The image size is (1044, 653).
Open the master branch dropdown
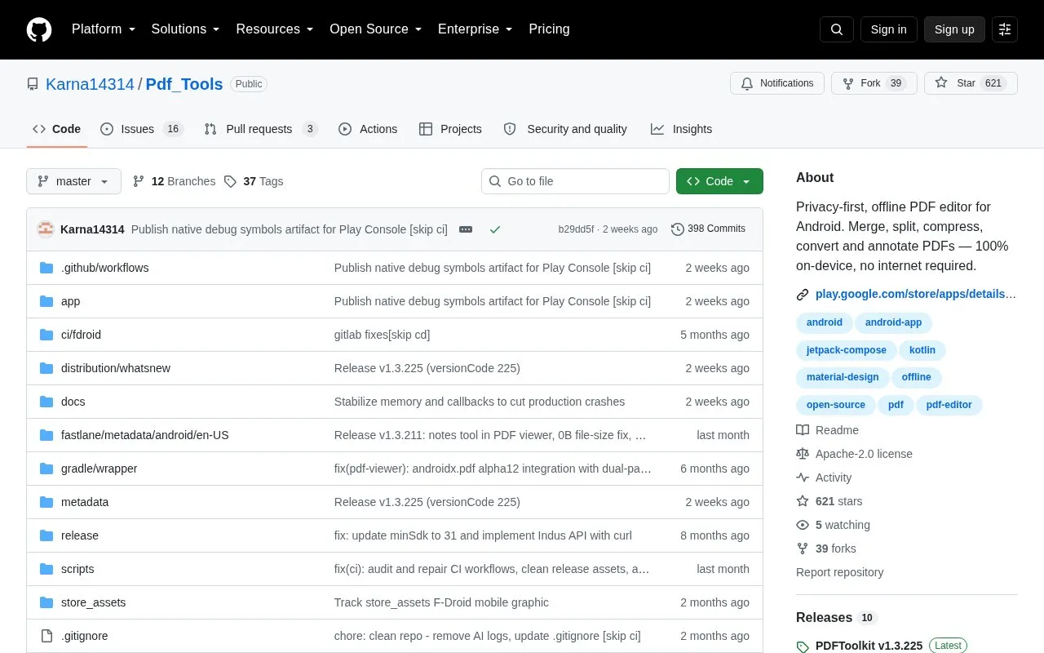pyautogui.click(x=73, y=181)
